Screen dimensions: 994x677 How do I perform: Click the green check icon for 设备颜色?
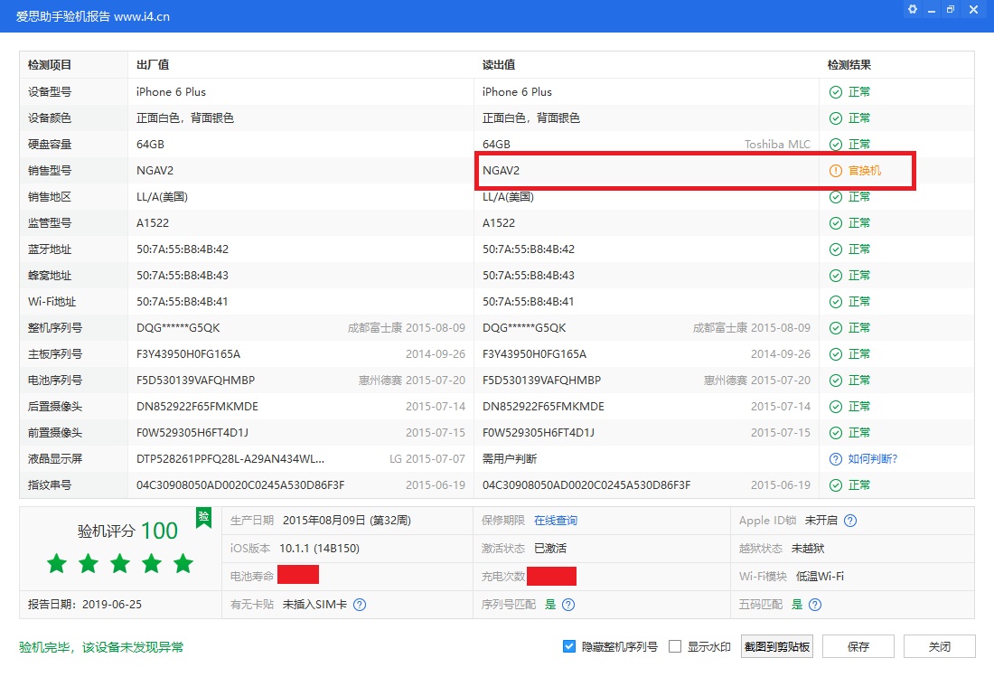click(x=836, y=118)
